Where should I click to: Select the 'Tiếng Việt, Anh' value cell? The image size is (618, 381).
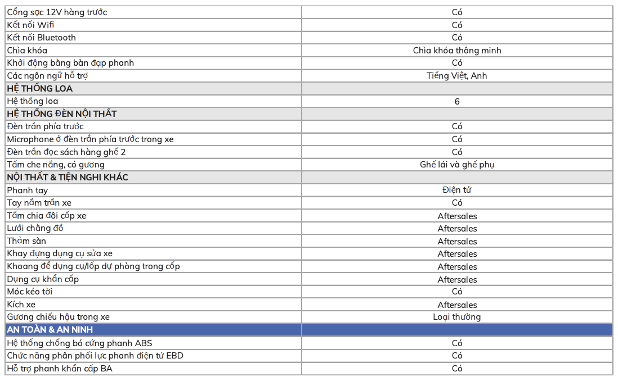(456, 76)
